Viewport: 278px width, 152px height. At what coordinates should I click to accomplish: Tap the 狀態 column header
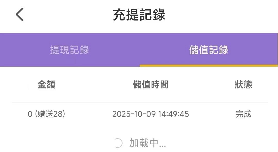click(243, 84)
